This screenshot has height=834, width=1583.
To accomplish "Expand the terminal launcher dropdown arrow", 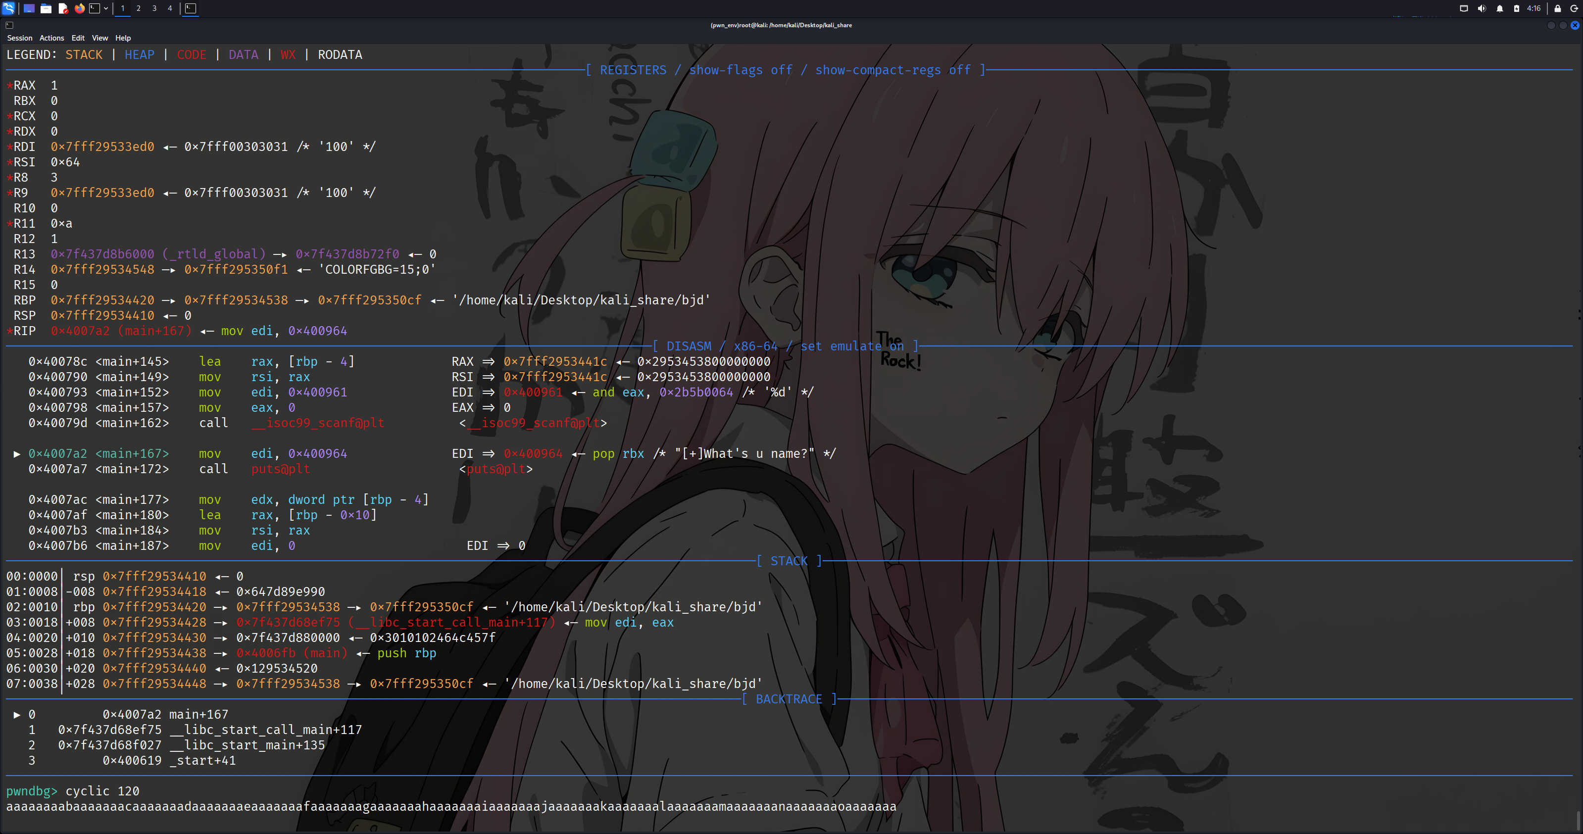I will click(106, 8).
